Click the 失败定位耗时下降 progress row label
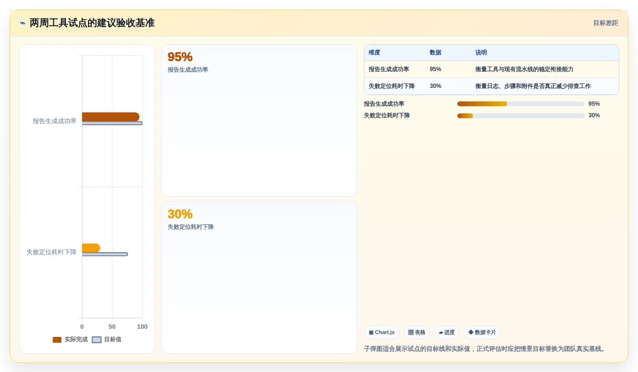The height and width of the screenshot is (372, 638). 387,115
